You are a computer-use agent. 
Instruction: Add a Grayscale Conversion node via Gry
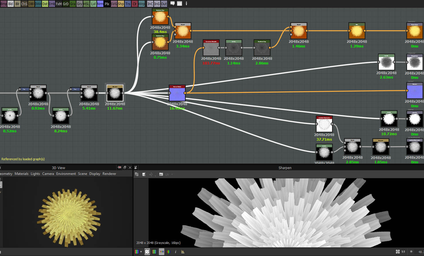(x=80, y=4)
